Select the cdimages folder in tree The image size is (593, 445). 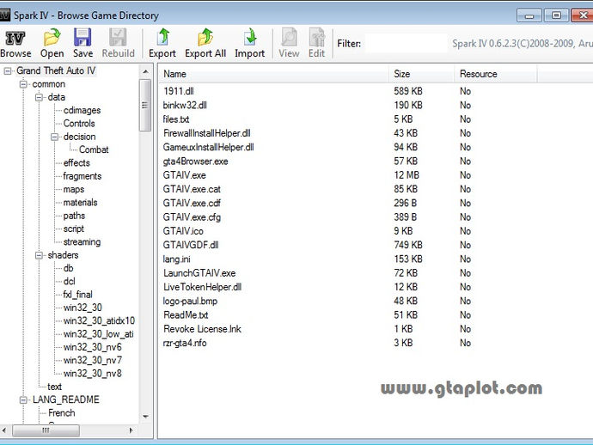click(x=82, y=111)
